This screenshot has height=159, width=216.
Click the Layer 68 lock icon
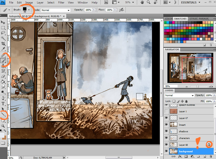pos(209,144)
